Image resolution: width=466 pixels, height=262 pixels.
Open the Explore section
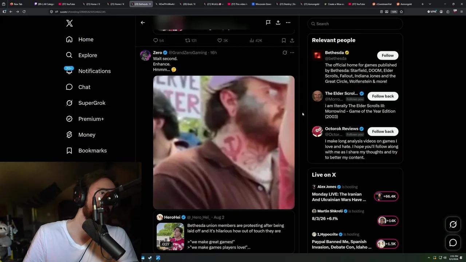pyautogui.click(x=82, y=55)
